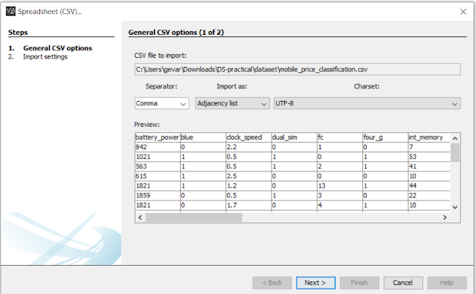
Task: Open the Import as dropdown
Action: click(x=232, y=103)
